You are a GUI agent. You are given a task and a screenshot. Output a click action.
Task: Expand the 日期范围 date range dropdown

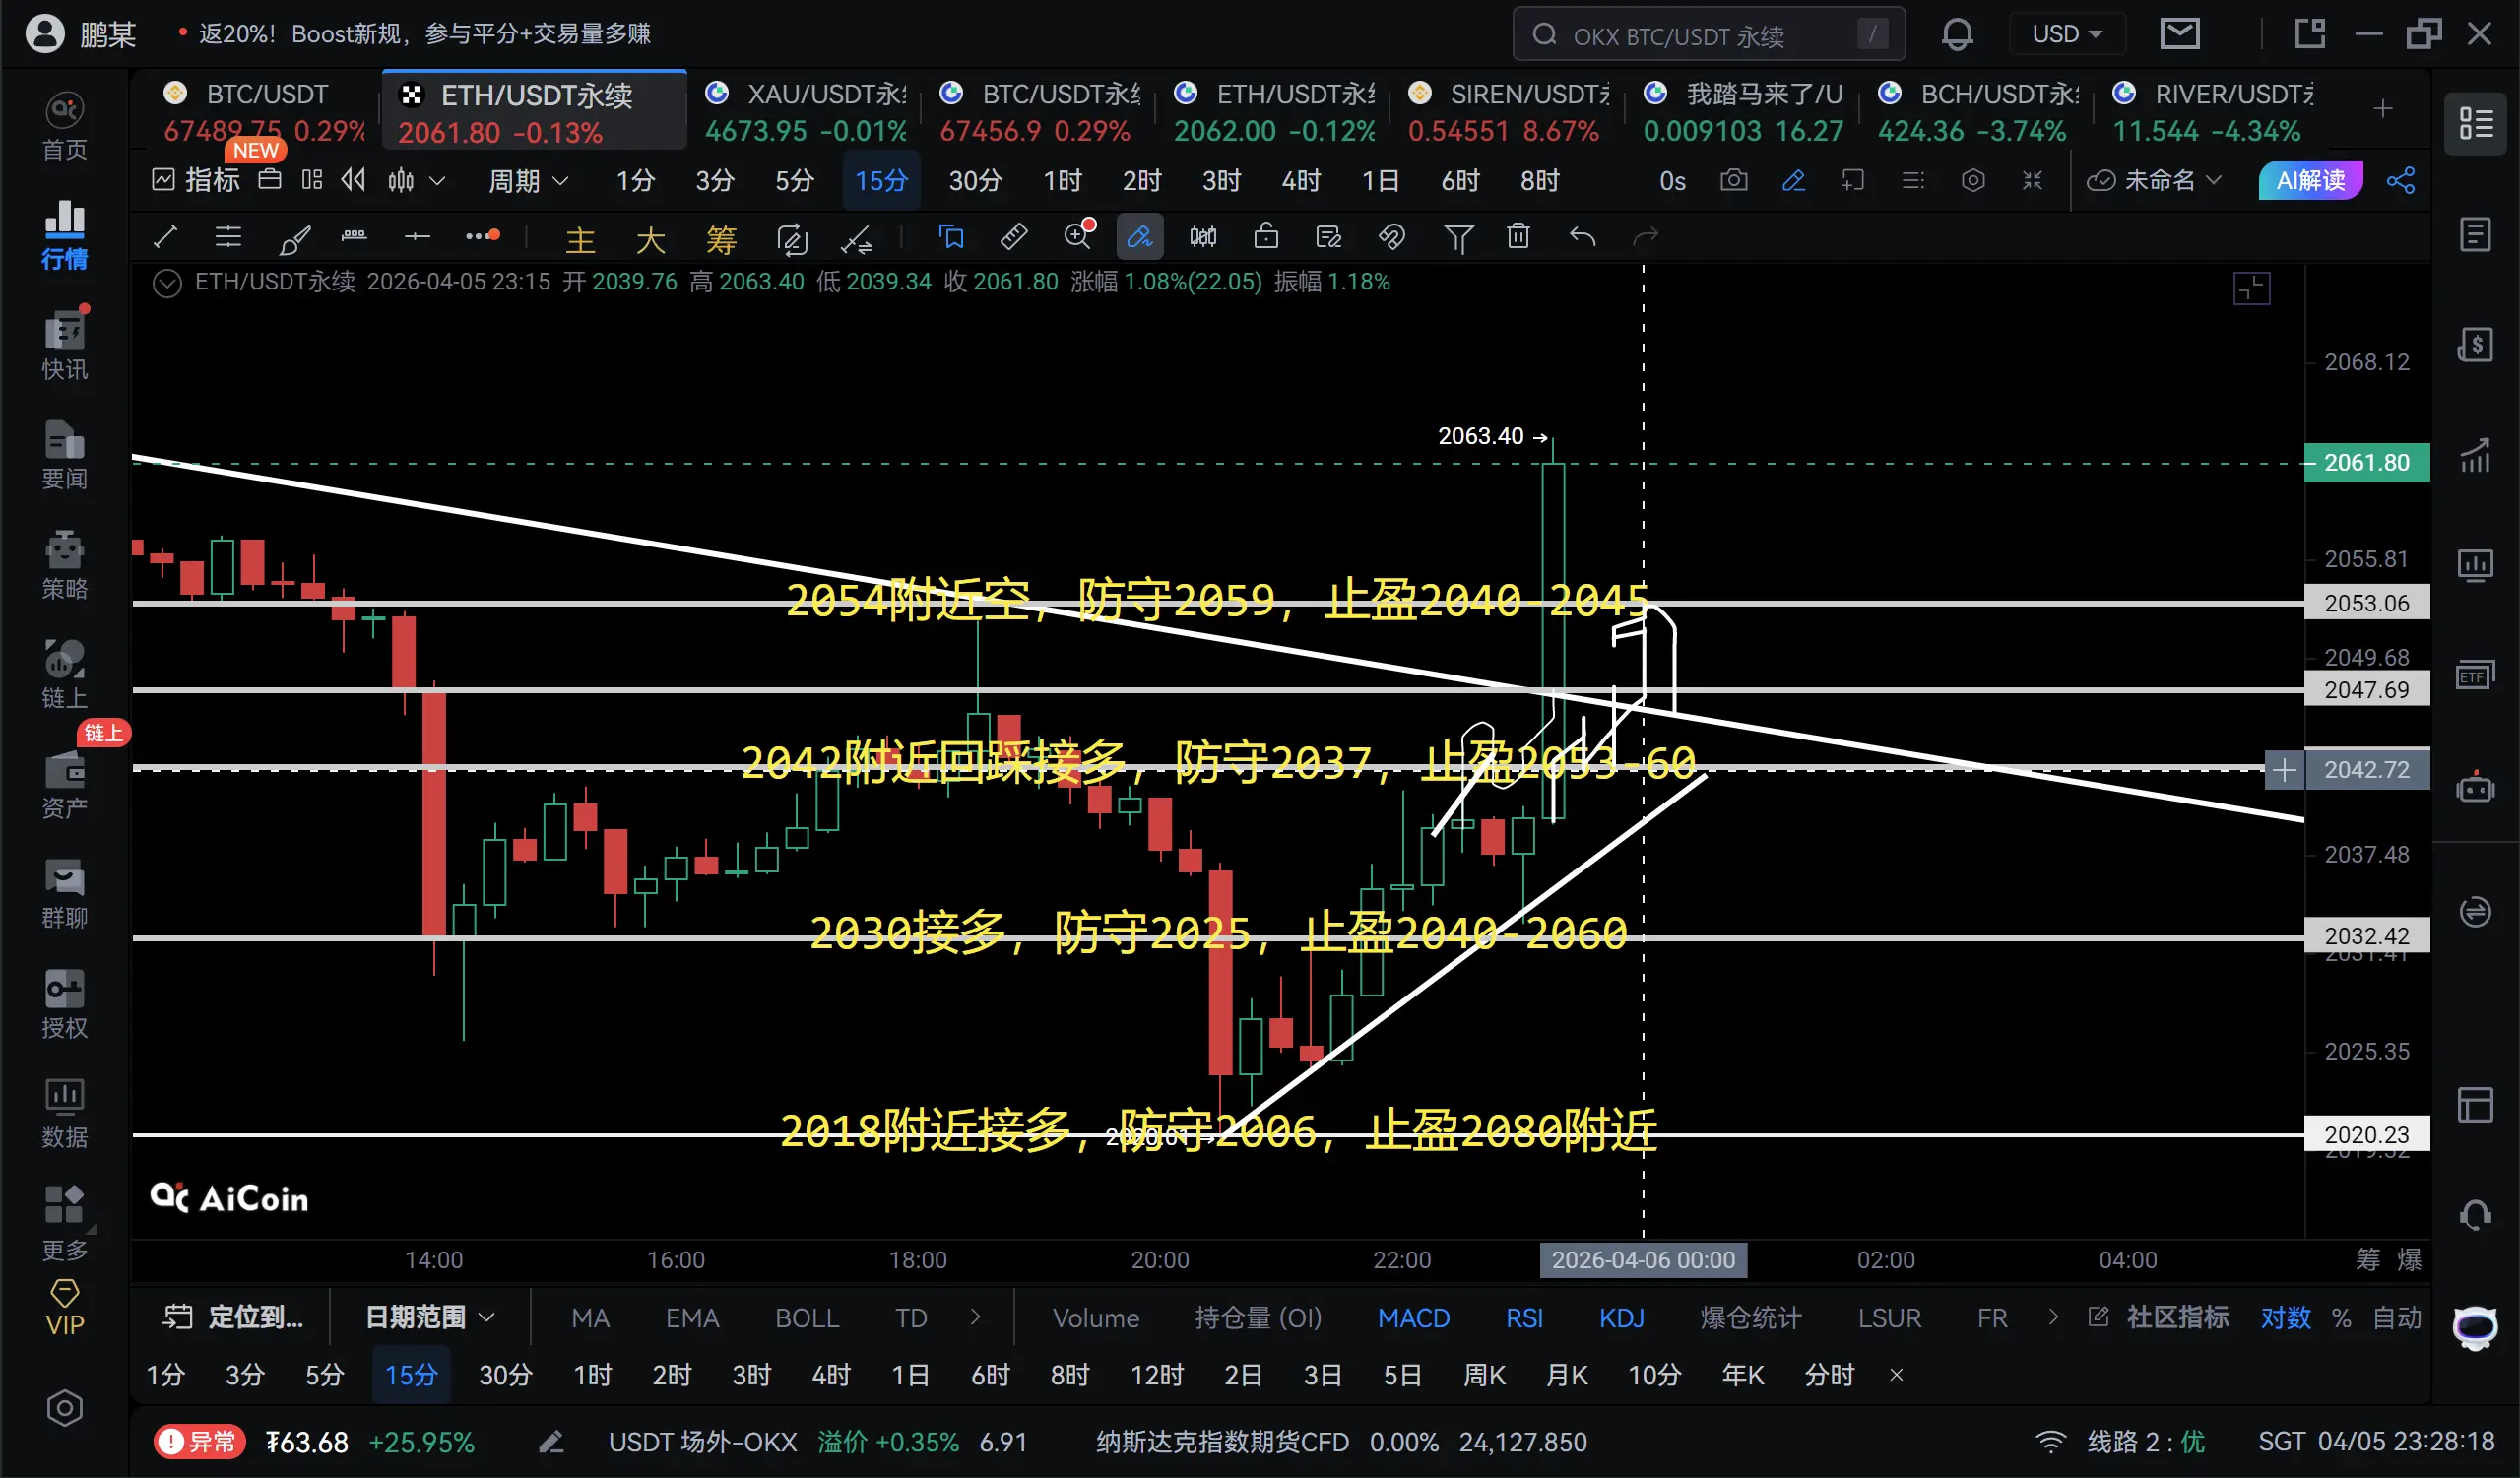(430, 1318)
